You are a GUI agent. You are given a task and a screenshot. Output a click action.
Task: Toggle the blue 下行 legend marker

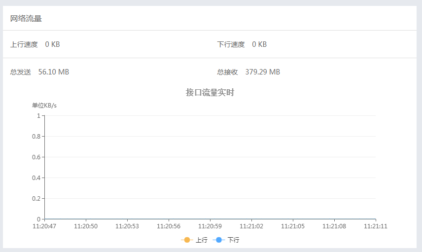pyautogui.click(x=218, y=240)
